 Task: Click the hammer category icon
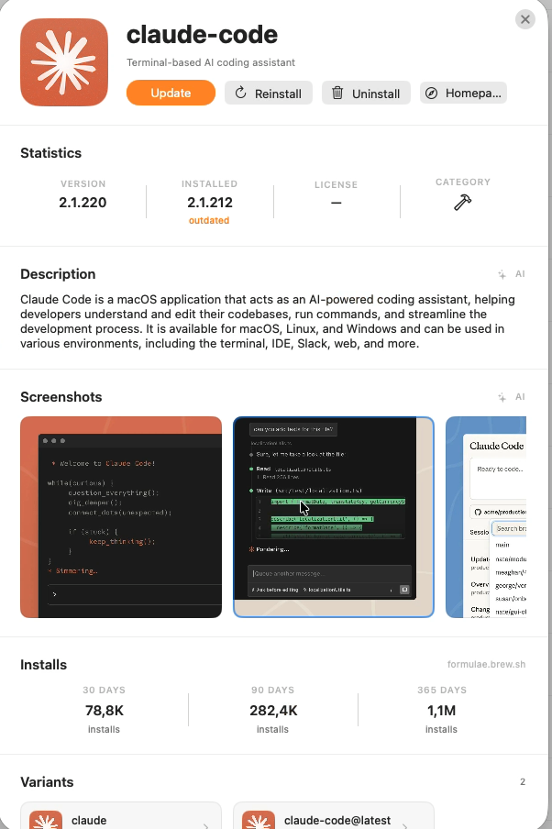coord(463,202)
